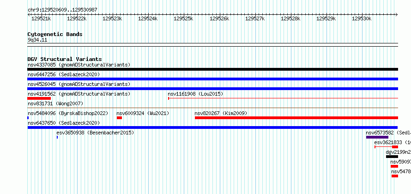Screen dimensions: 411x194
Task: Click the nsv820267 (Kim2009) label
Action: click(221, 113)
